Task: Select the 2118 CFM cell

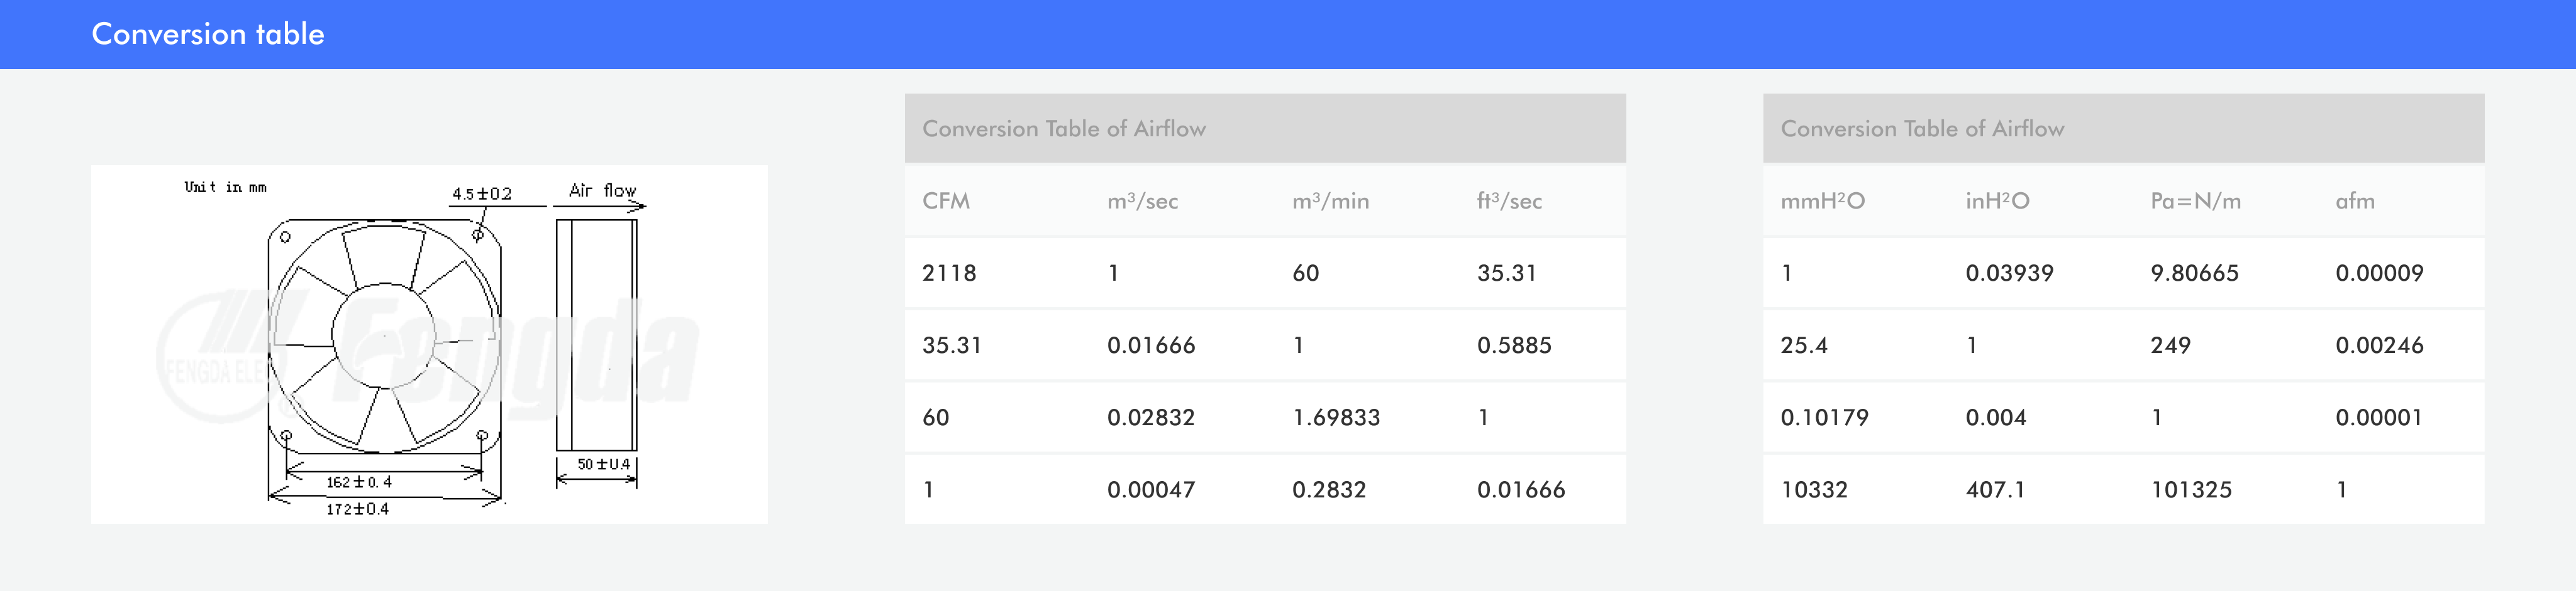Action: (949, 273)
